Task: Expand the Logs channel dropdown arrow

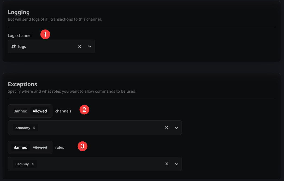Action: coord(90,46)
